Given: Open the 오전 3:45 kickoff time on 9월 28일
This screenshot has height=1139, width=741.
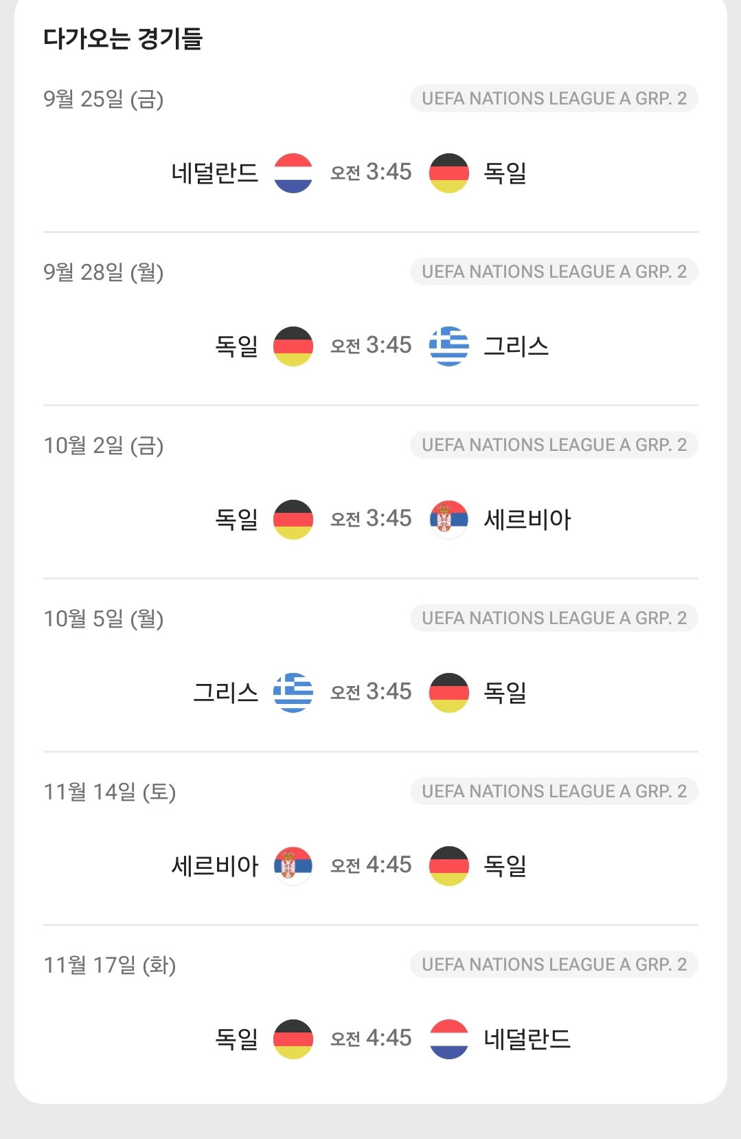Looking at the screenshot, I should pyautogui.click(x=371, y=345).
